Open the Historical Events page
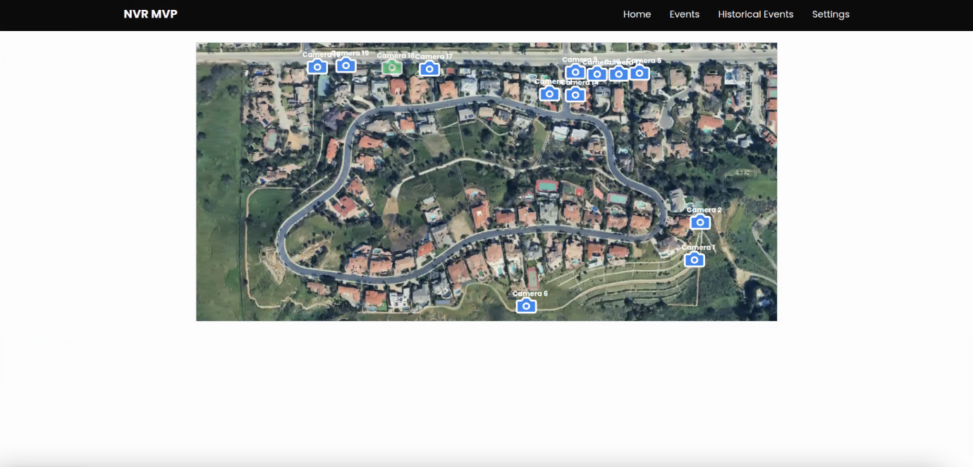The height and width of the screenshot is (467, 973). point(756,14)
